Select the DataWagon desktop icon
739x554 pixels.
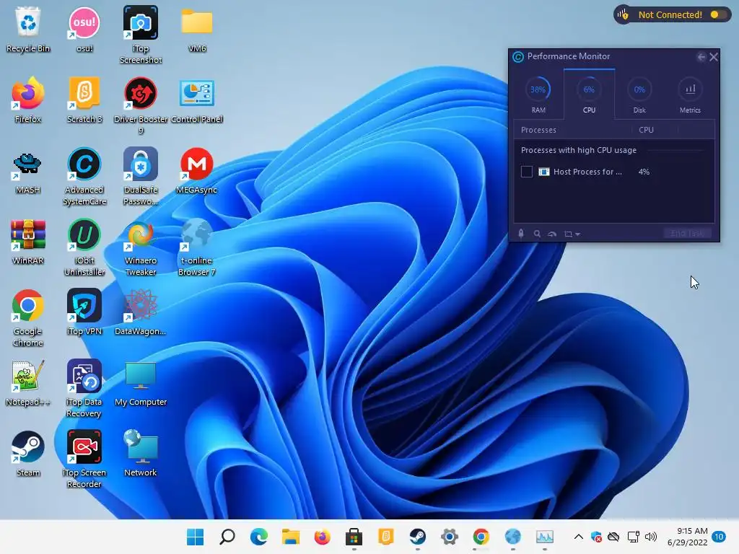tap(141, 312)
